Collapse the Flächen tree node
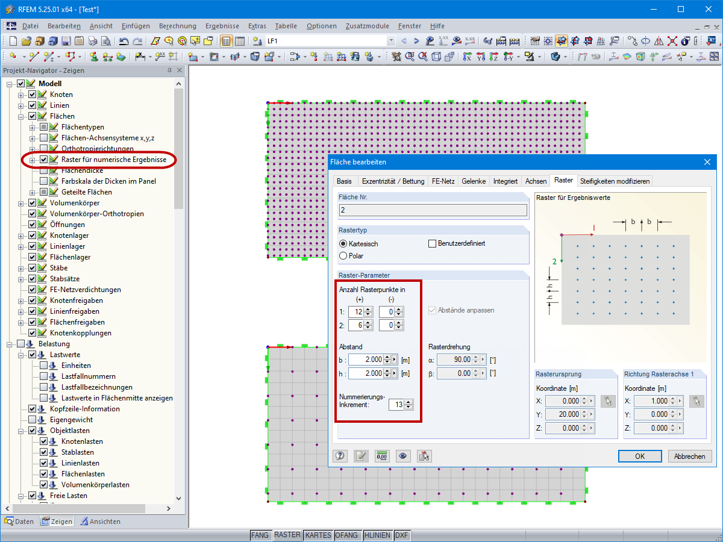Image resolution: width=723 pixels, height=542 pixels. 21,116
